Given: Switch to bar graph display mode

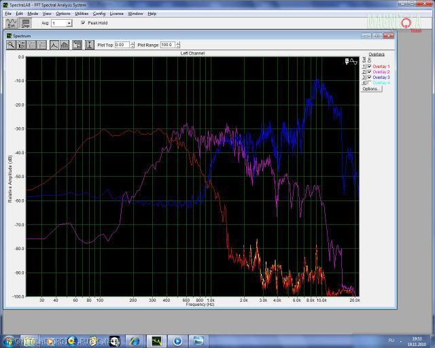Looking at the screenshot, I should tap(65, 45).
